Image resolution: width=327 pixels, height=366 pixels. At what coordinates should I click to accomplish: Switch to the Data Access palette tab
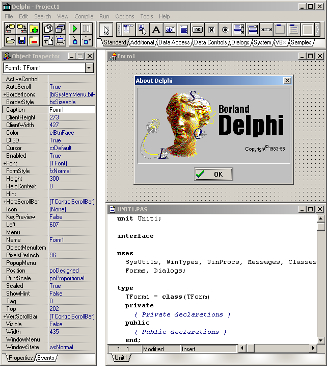[174, 42]
